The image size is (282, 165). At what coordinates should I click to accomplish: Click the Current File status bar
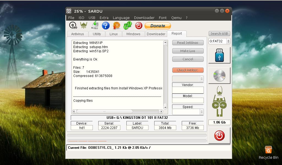pos(148,148)
